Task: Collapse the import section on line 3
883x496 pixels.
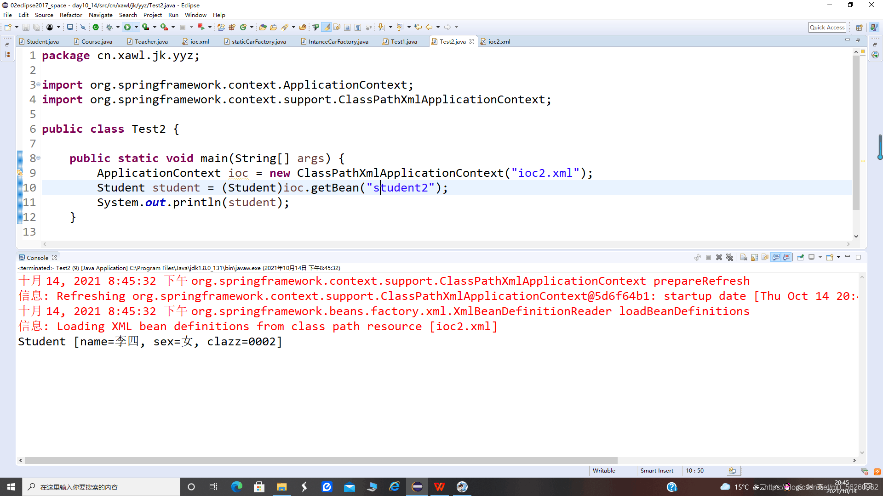Action: point(38,85)
